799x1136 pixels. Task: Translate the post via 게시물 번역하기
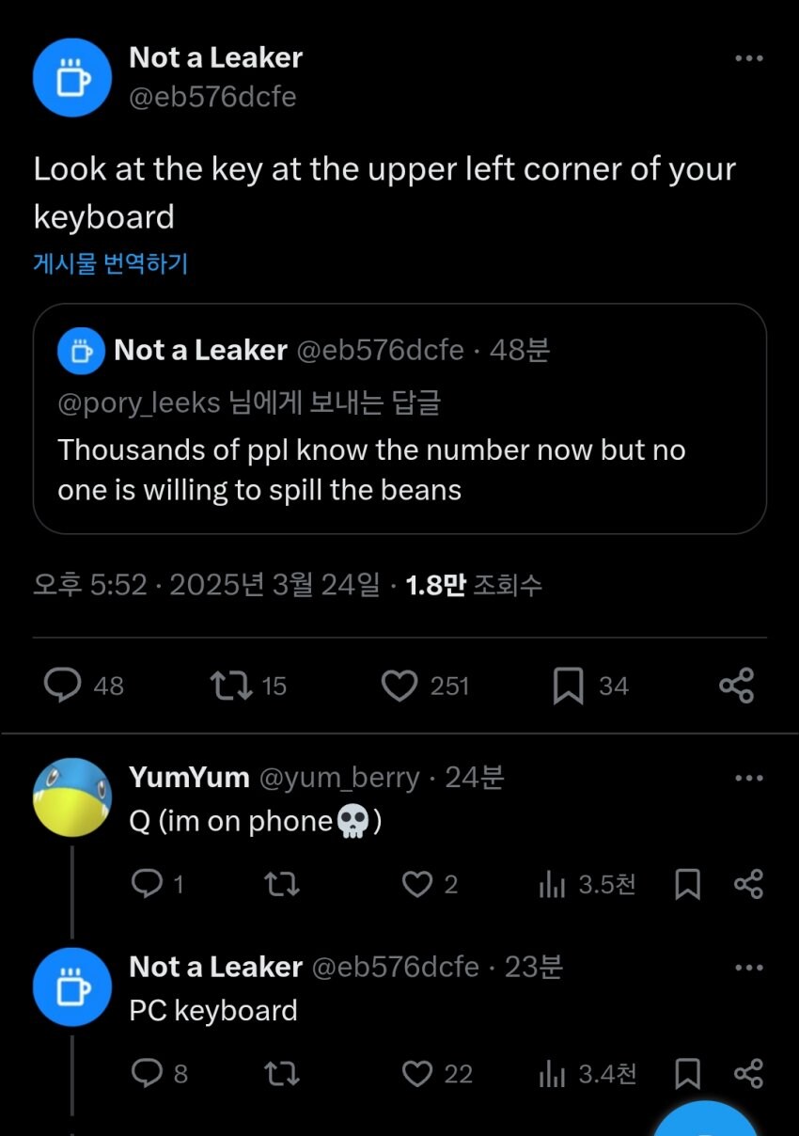coord(109,264)
